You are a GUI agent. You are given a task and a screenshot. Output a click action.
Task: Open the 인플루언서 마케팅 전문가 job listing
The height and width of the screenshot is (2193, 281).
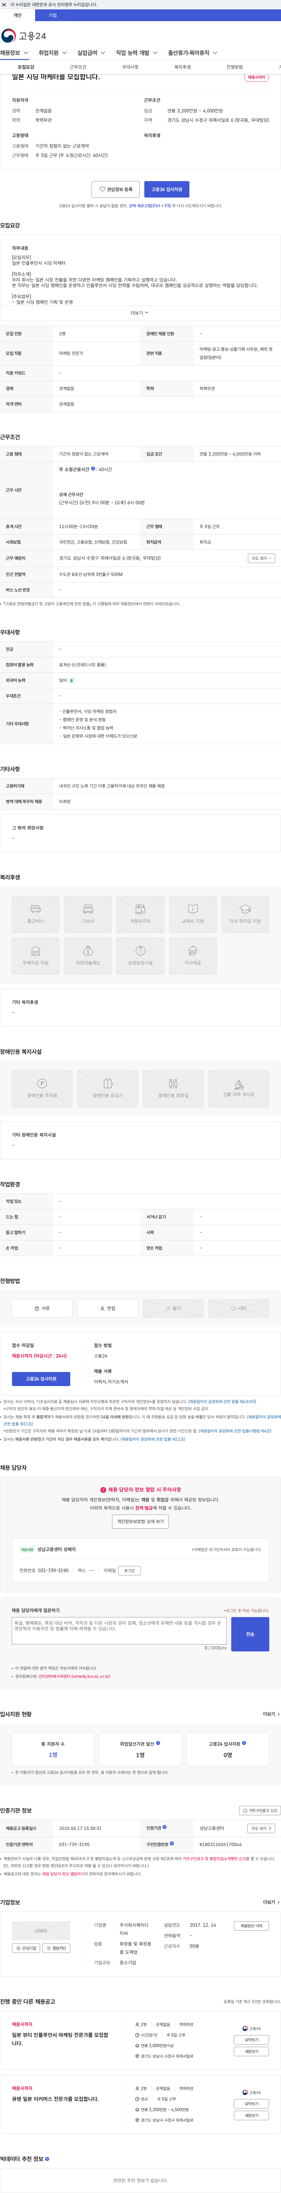coord(60,2039)
